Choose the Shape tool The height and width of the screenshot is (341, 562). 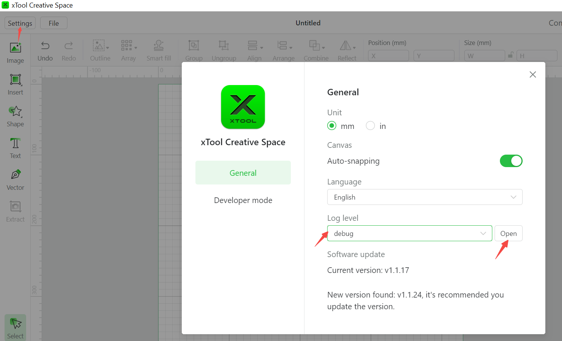15,112
